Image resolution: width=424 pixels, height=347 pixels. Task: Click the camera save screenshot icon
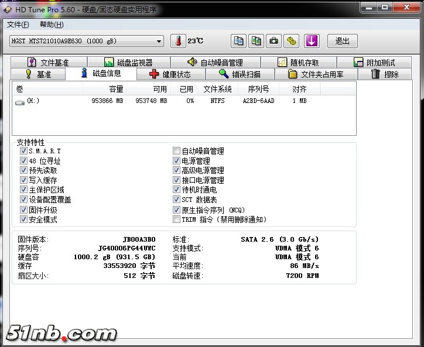pyautogui.click(x=273, y=41)
